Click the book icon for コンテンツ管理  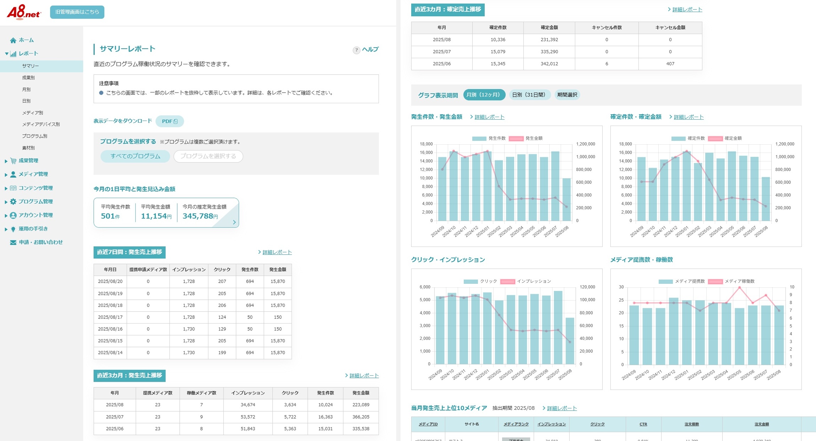[13, 188]
